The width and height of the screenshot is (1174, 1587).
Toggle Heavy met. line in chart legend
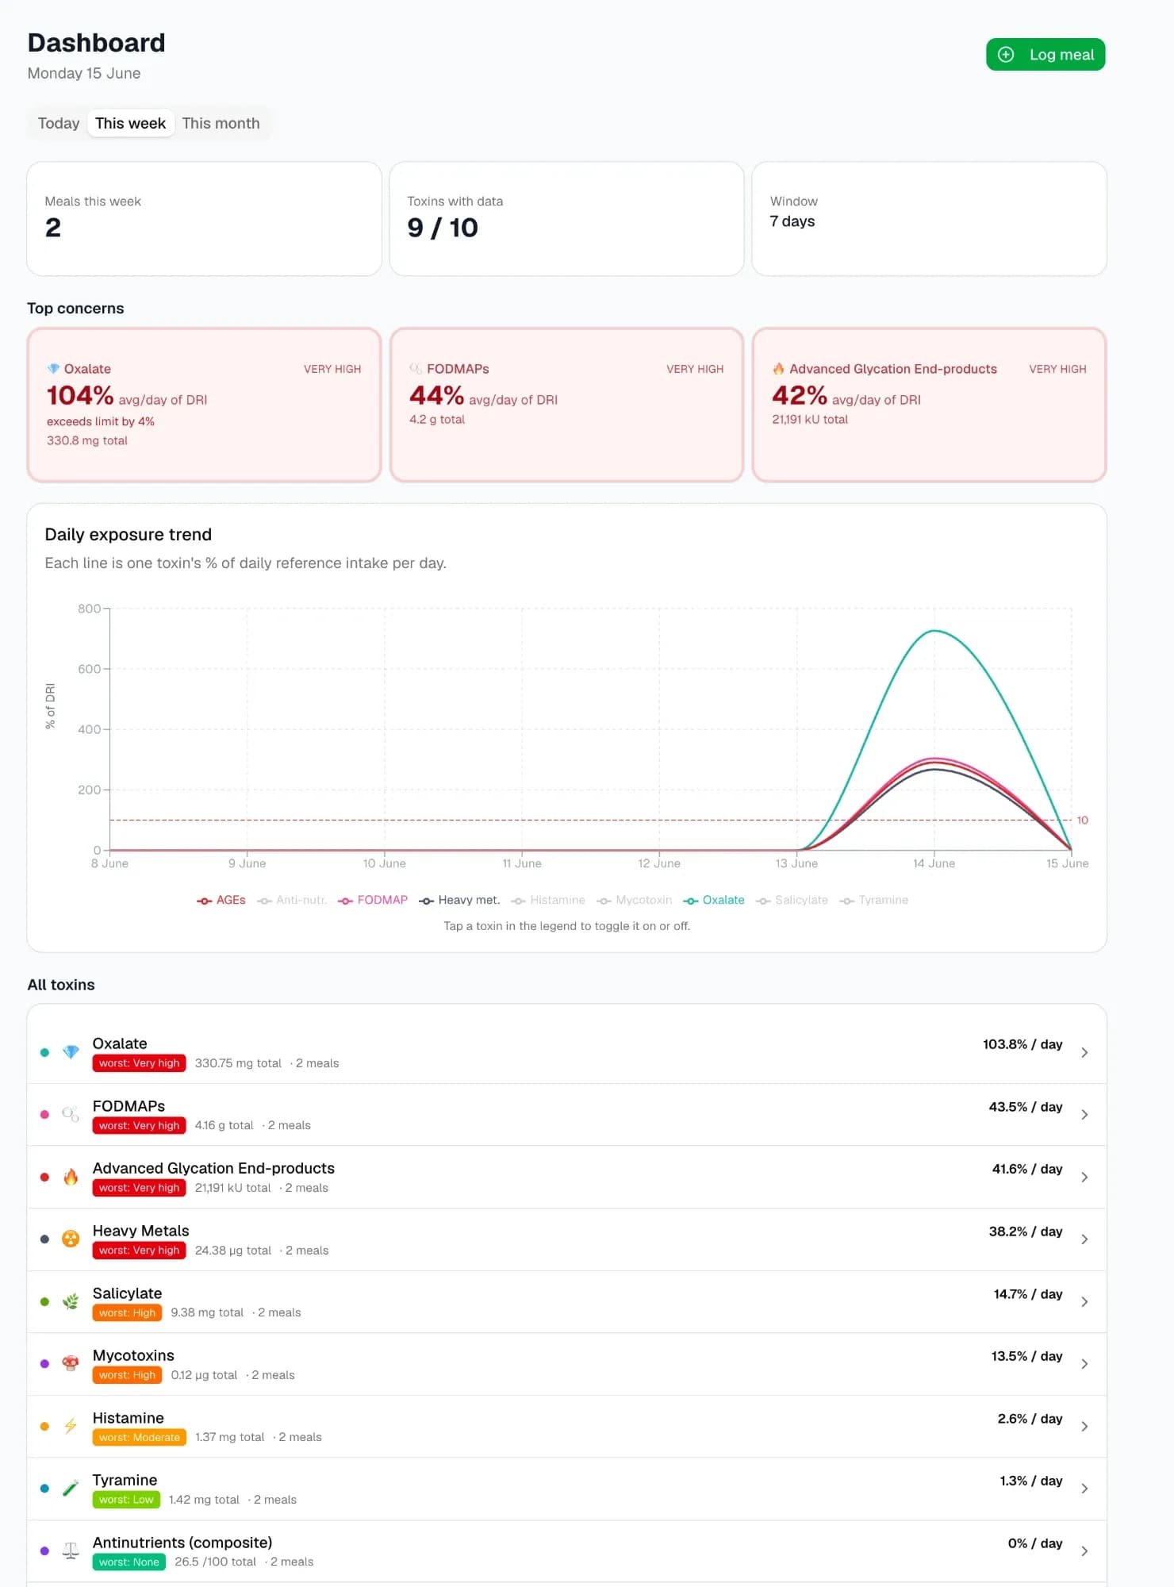pos(460,900)
